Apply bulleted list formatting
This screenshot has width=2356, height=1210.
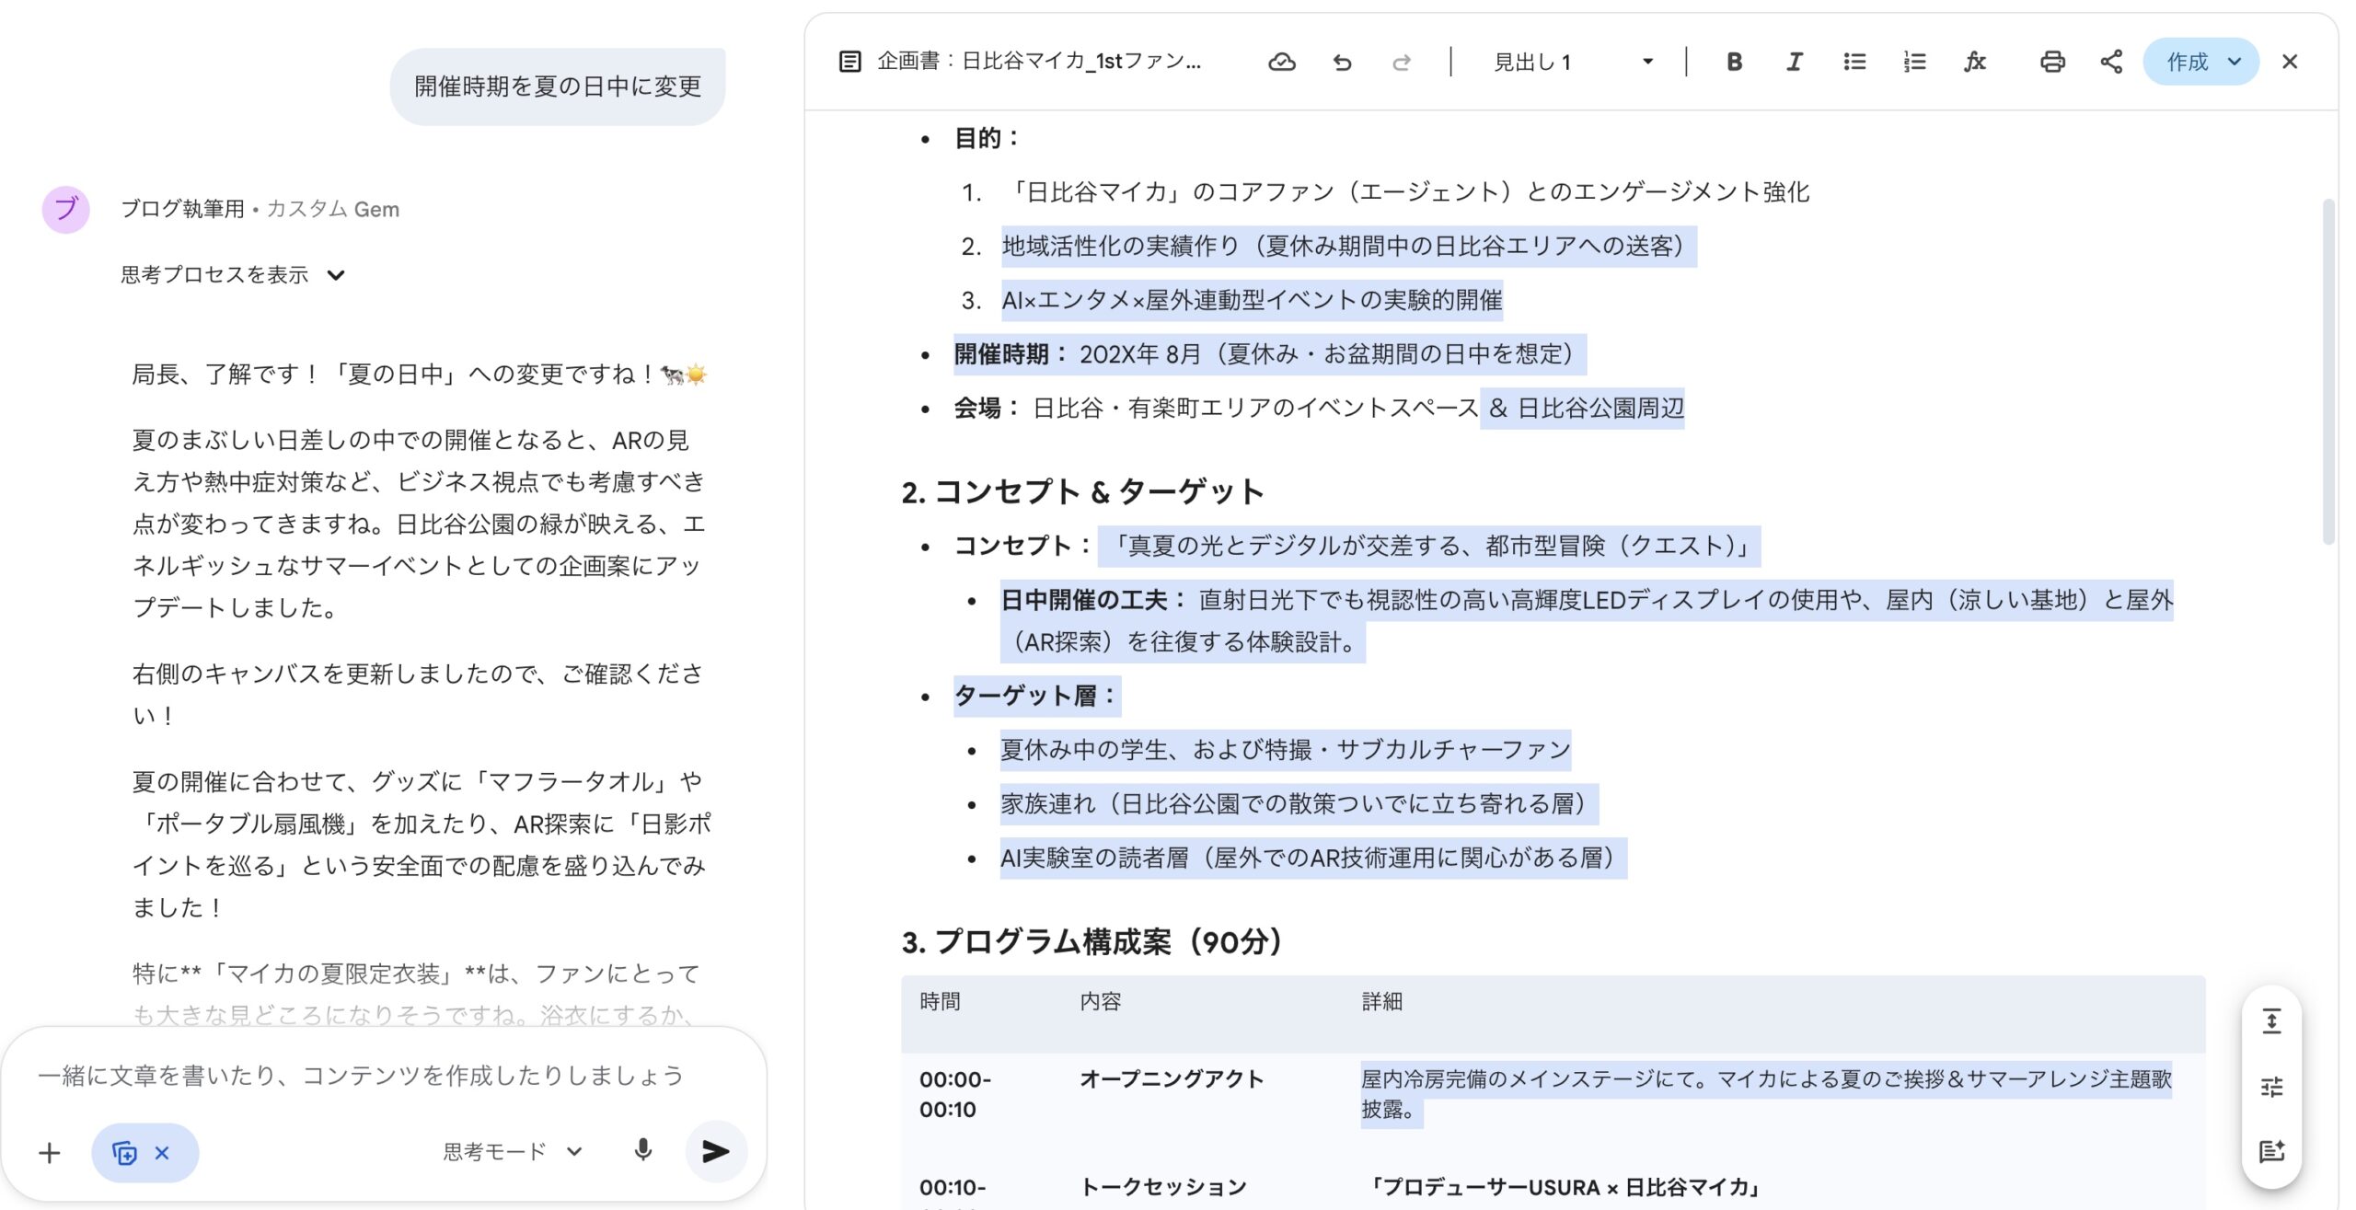[x=1854, y=62]
